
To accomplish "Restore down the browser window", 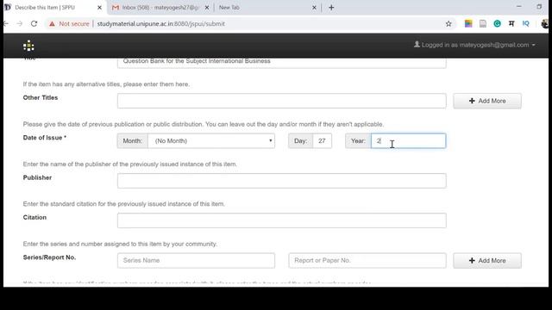I will (539, 7).
